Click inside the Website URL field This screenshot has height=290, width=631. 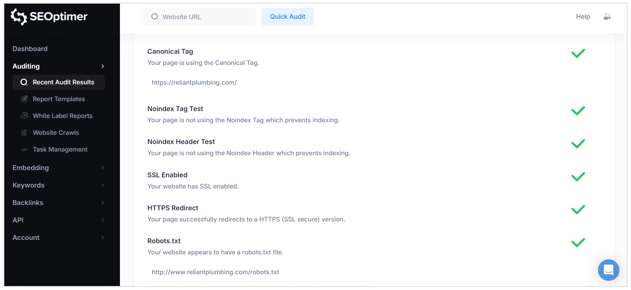[200, 16]
